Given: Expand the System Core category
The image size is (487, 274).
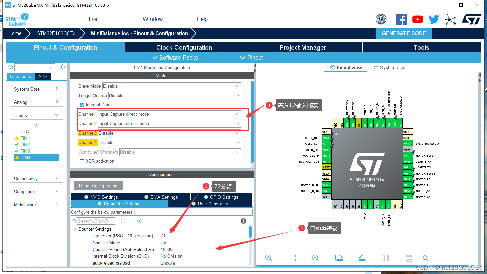Looking at the screenshot, I should pos(36,89).
